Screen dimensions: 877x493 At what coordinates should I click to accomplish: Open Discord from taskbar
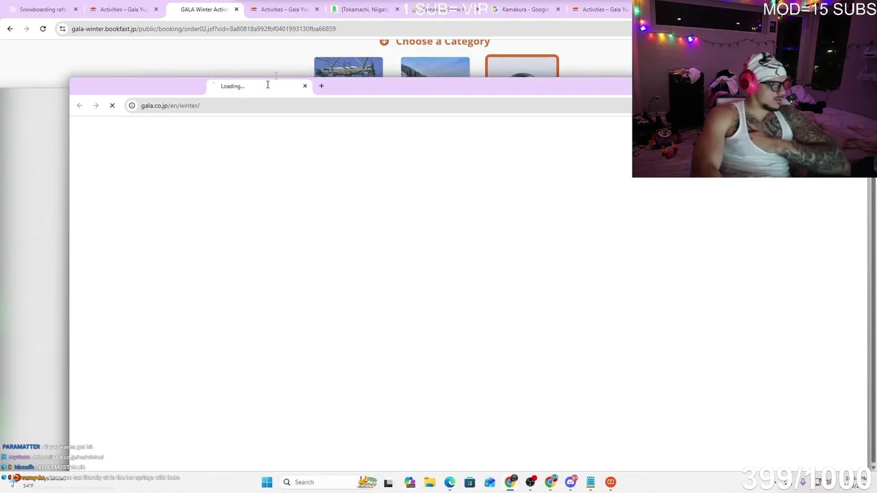pyautogui.click(x=571, y=482)
